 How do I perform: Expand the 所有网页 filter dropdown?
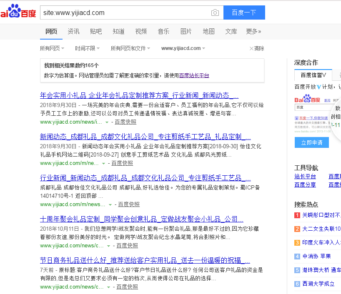coord(52,48)
